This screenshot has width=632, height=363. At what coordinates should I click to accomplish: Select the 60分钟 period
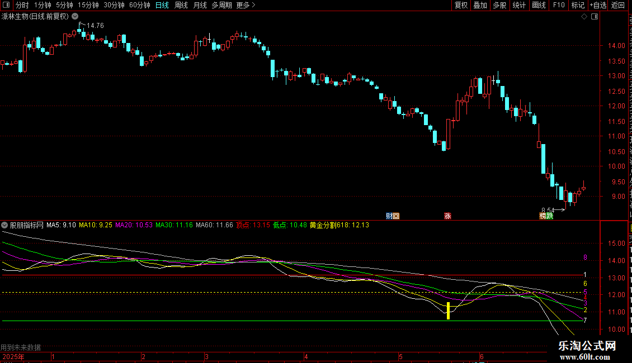click(x=140, y=5)
